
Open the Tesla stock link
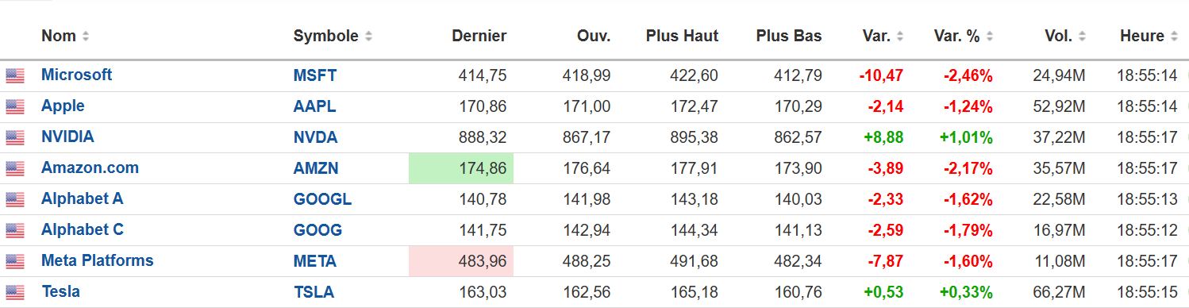click(x=60, y=291)
